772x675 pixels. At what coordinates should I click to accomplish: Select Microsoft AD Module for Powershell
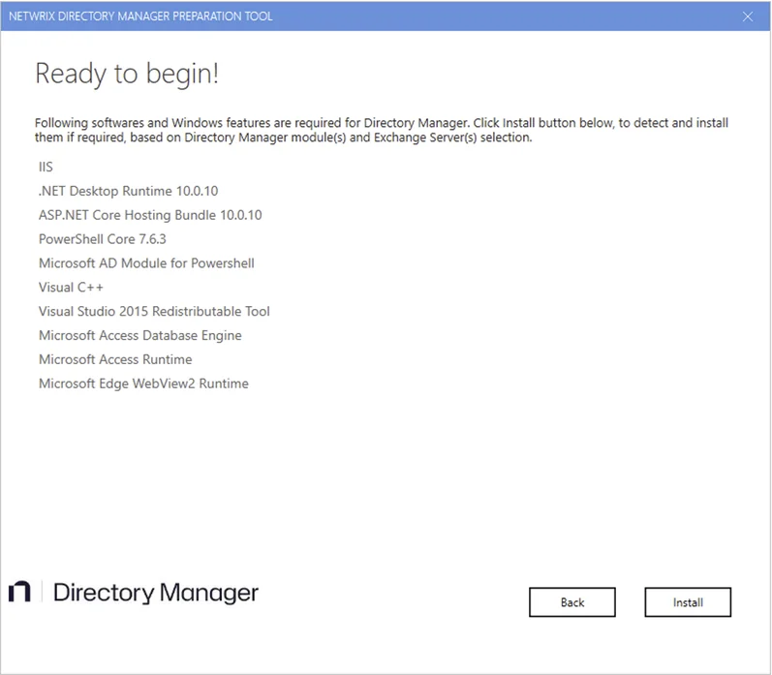(x=146, y=263)
